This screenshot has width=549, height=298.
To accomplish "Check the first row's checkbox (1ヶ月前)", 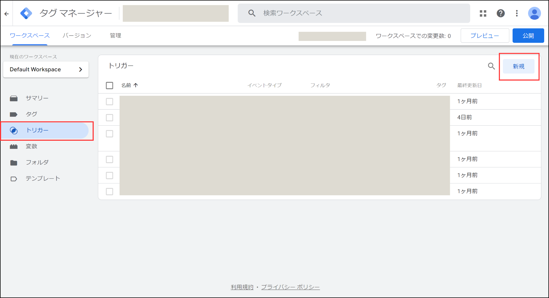I will 109,101.
